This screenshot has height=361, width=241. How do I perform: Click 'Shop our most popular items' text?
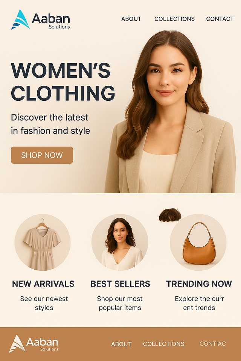(x=120, y=303)
